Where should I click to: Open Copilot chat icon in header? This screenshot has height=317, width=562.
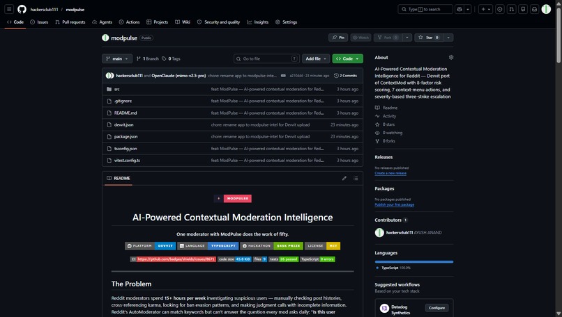click(460, 9)
